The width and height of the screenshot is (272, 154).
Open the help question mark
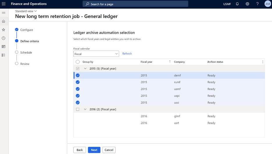[x=257, y=4]
